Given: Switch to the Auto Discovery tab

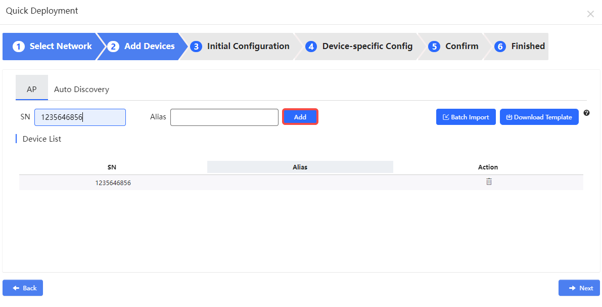Looking at the screenshot, I should 81,90.
